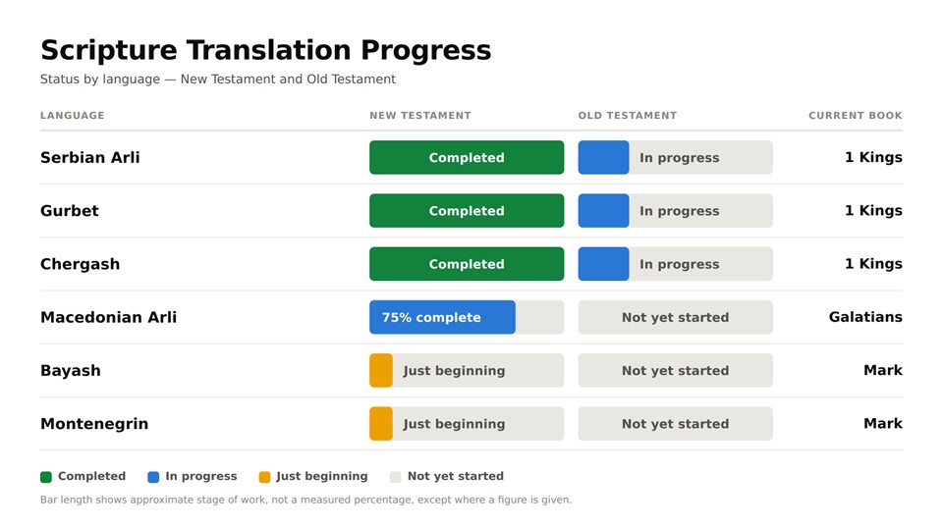Click the gray Not yet started legend swatch
Image resolution: width=943 pixels, height=530 pixels.
point(395,477)
